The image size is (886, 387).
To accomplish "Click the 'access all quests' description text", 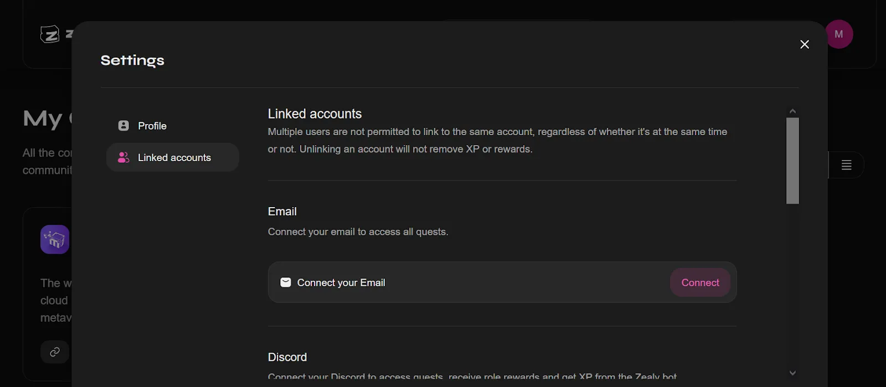I will pos(358,232).
